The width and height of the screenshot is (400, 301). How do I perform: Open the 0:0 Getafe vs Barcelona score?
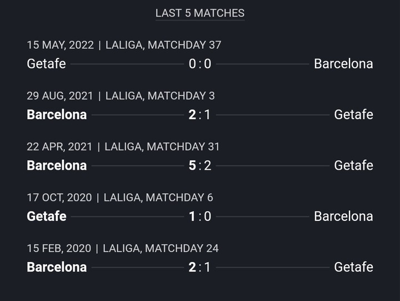(x=200, y=63)
